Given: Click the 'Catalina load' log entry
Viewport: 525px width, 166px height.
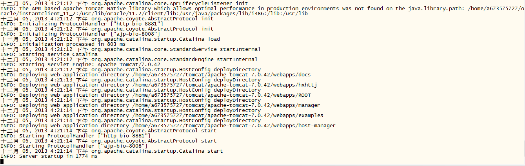Looking at the screenshot, I should 155,39.
